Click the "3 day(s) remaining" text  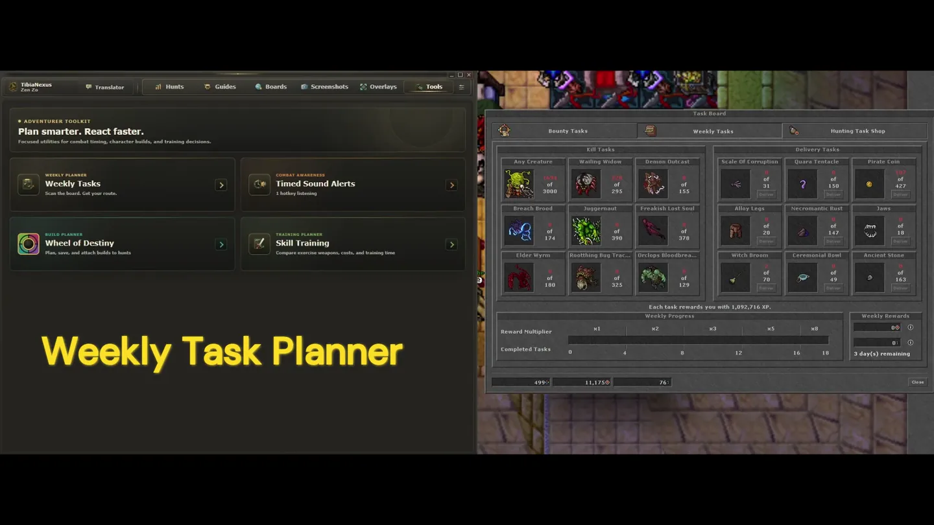[881, 354]
